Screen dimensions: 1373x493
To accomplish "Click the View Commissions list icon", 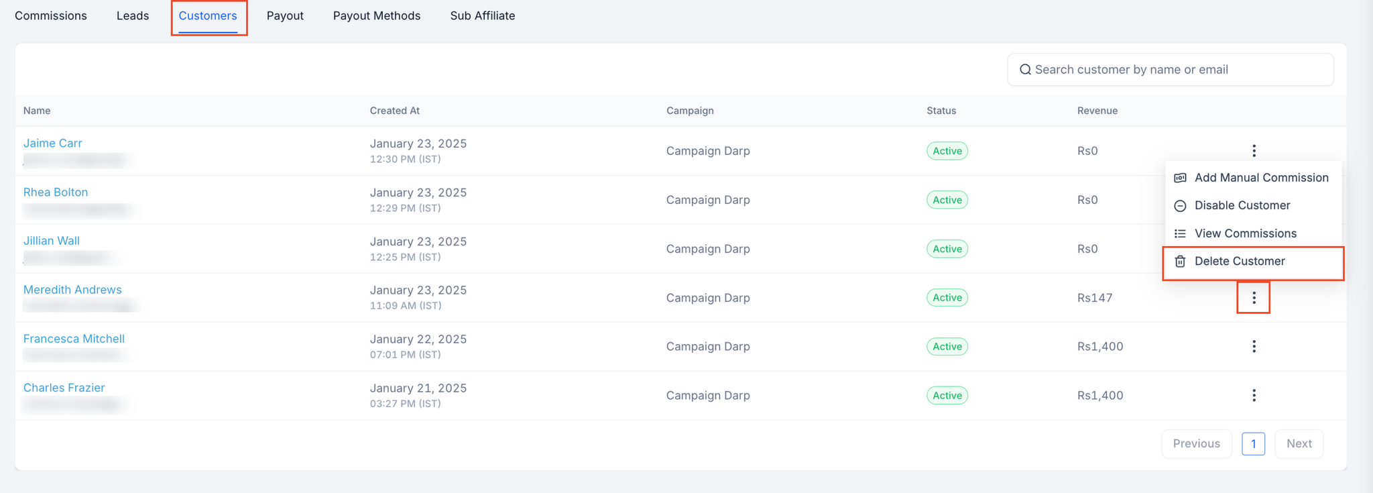I will (1181, 233).
